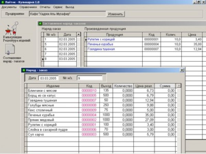Select the Борщ из св капус row

point(101,95)
